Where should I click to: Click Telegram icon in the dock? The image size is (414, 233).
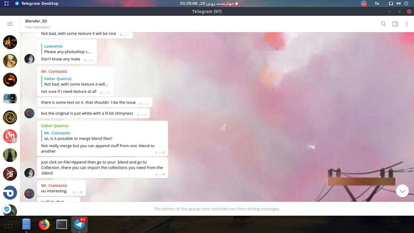click(x=80, y=224)
